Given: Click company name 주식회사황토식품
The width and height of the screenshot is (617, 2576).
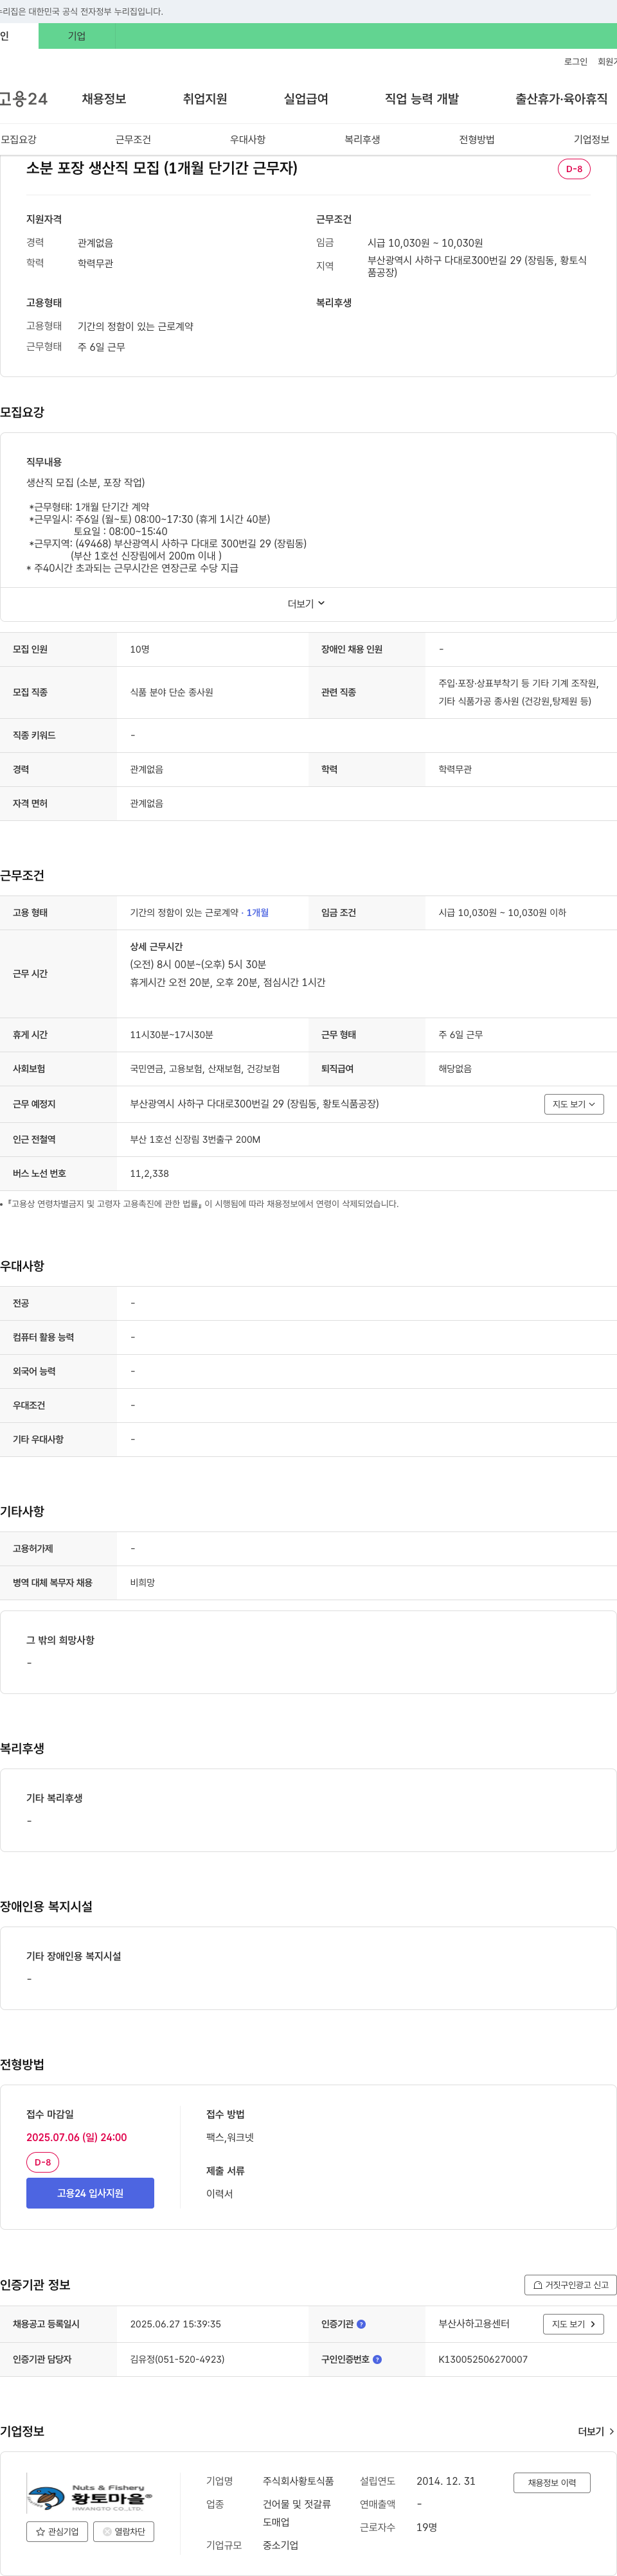Looking at the screenshot, I should 298,2481.
